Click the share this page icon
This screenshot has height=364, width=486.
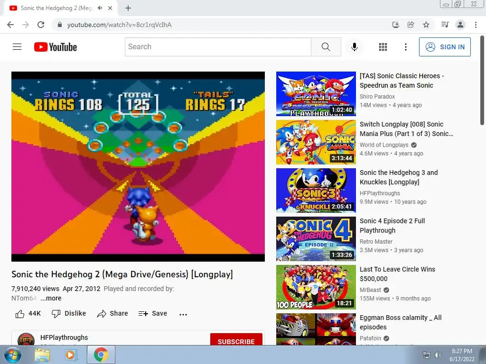coord(411,25)
